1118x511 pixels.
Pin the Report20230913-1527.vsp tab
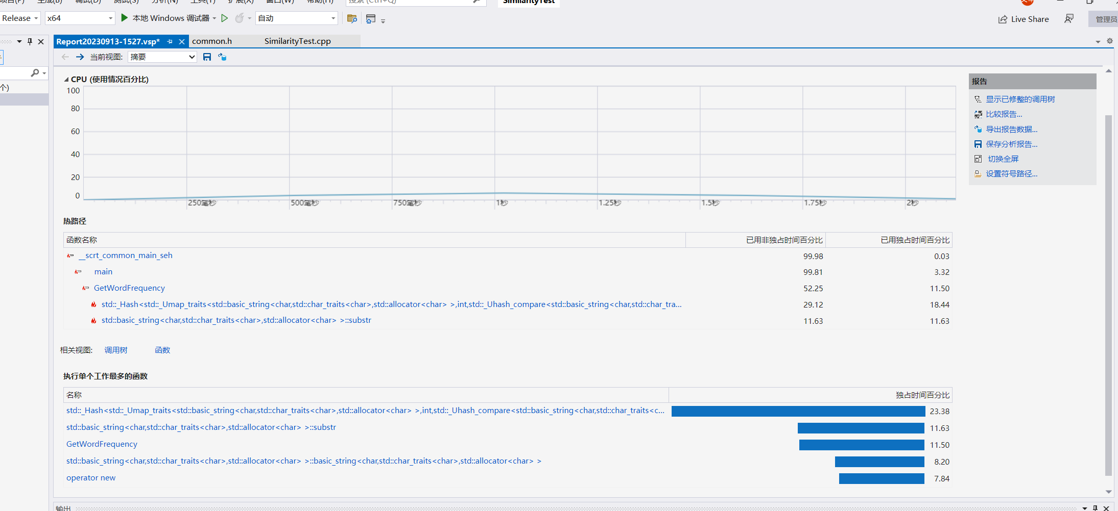pyautogui.click(x=170, y=41)
